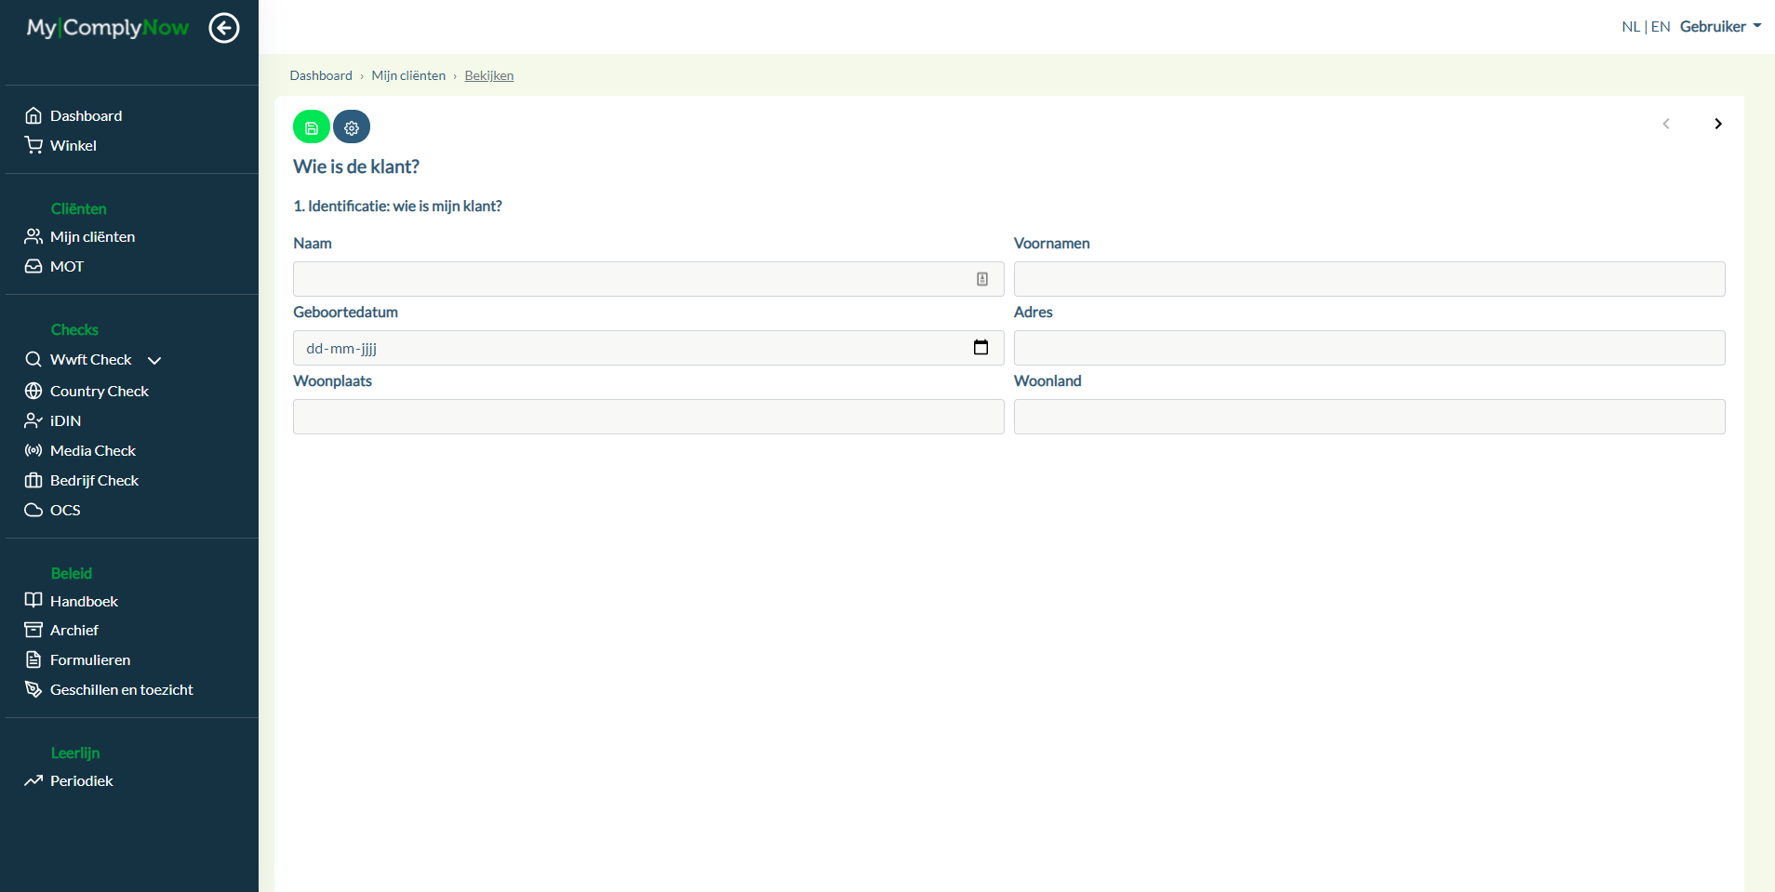Open the Gebruiker user dropdown
Image resolution: width=1775 pixels, height=892 pixels.
(x=1720, y=26)
